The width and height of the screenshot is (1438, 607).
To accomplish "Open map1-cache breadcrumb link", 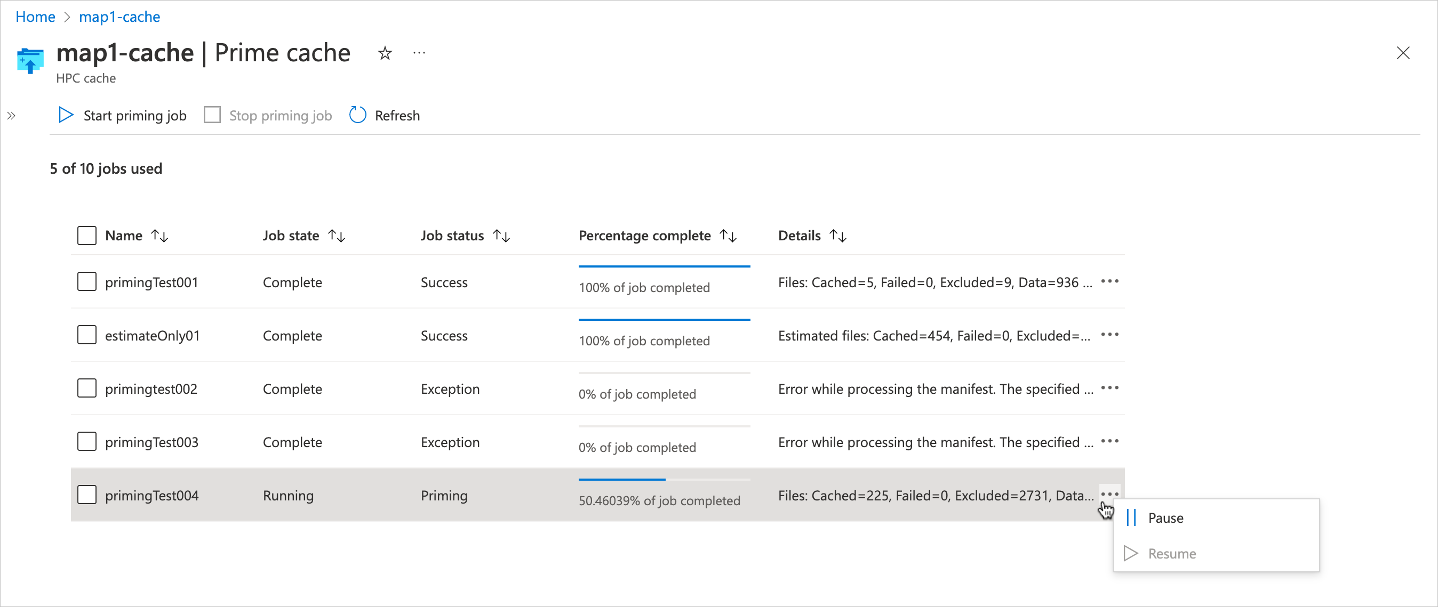I will 119,17.
